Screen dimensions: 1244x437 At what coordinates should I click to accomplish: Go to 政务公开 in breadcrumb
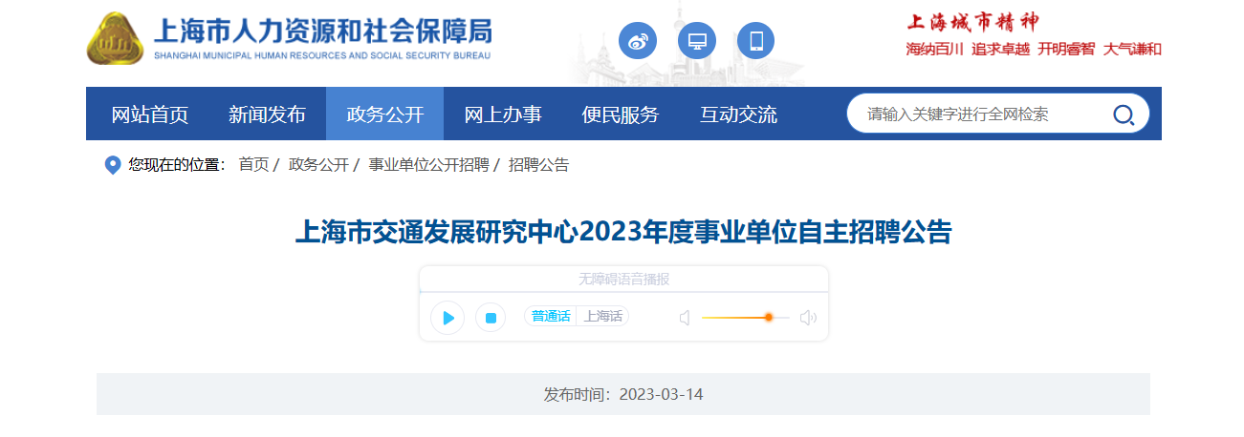(318, 165)
